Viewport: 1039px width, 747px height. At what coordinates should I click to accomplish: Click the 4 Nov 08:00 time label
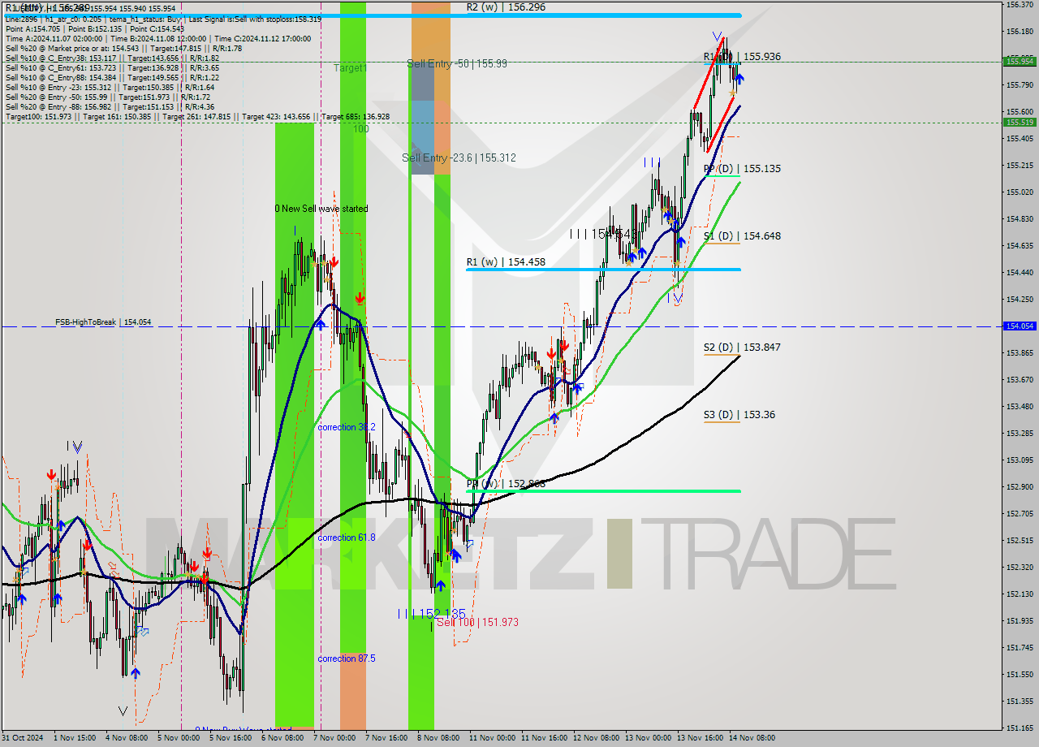coord(127,738)
